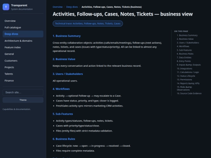Click 'Case lifecycle: new → open' bullet
211x158 pixels.
(x=93, y=146)
